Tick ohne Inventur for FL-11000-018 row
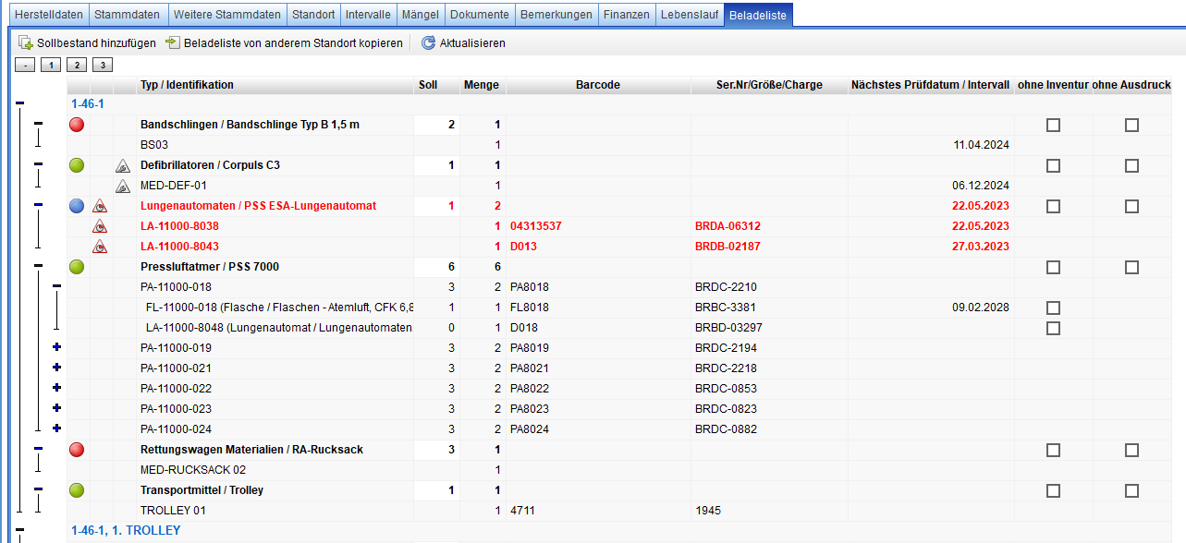1186x543 pixels. pyautogui.click(x=1053, y=308)
